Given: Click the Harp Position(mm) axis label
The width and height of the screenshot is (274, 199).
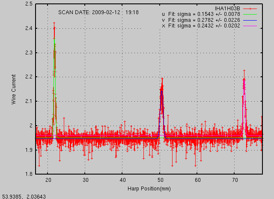Looking at the screenshot, I should 149,189.
